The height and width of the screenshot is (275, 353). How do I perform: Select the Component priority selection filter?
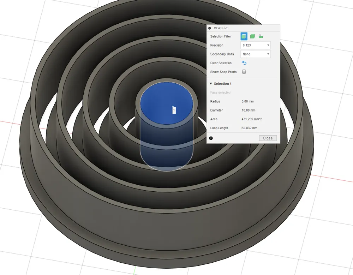(x=261, y=36)
